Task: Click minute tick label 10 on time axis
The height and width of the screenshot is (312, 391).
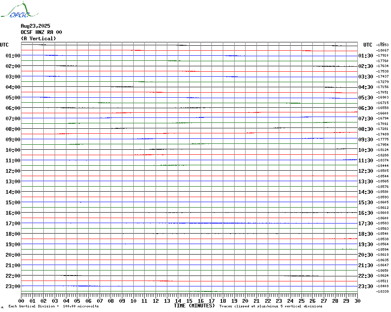Action: coord(133,301)
